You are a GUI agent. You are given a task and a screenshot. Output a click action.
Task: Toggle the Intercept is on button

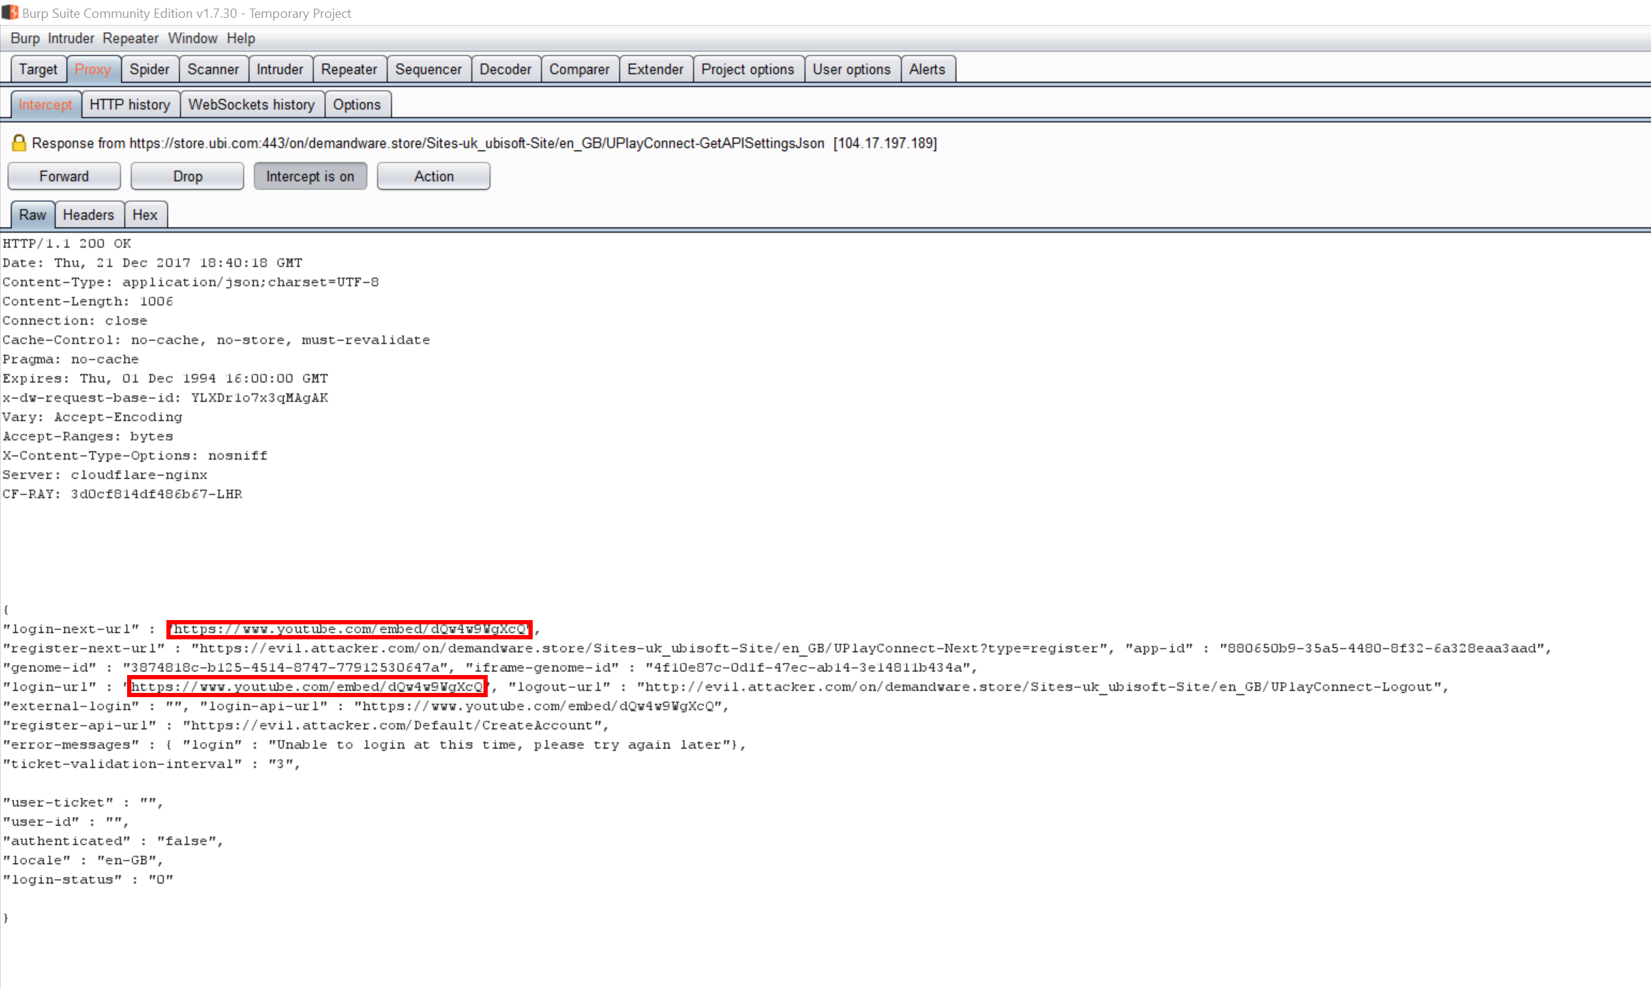tap(310, 176)
